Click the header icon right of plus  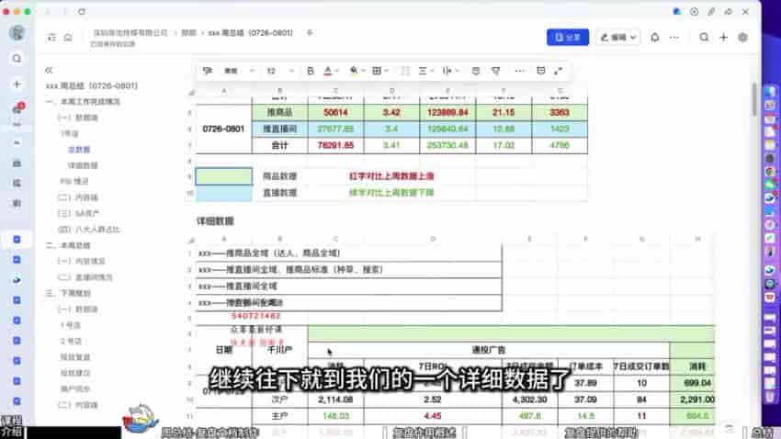click(742, 38)
